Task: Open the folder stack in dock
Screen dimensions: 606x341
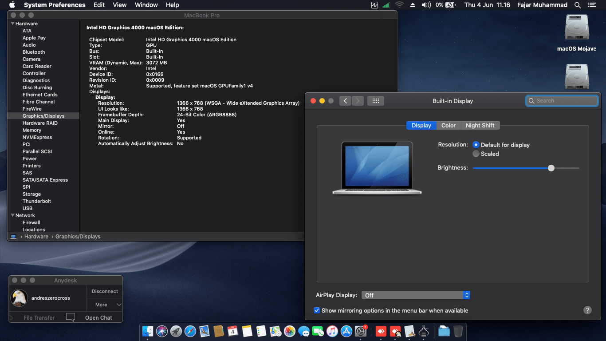Action: (444, 331)
